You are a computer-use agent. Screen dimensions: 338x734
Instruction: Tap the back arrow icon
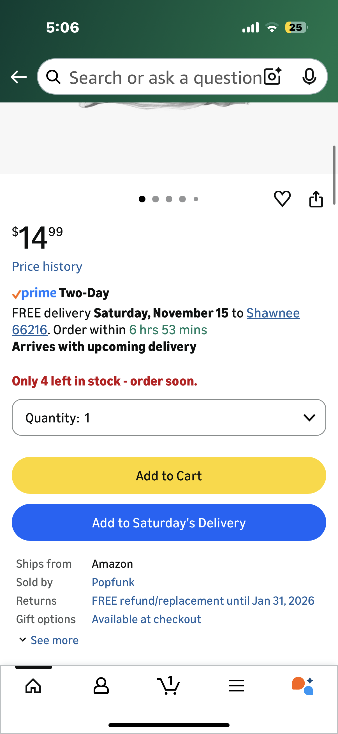18,77
